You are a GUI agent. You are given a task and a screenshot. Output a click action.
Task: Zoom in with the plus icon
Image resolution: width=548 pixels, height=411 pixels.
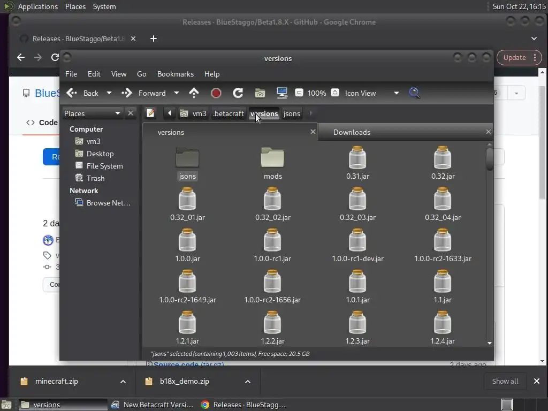coord(335,93)
